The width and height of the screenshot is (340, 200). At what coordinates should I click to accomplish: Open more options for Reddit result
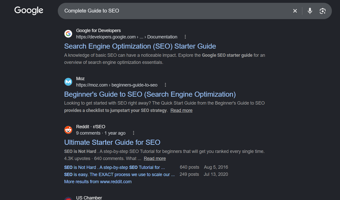133,133
